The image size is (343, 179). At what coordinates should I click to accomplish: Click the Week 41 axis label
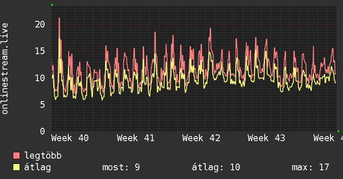tap(136, 138)
